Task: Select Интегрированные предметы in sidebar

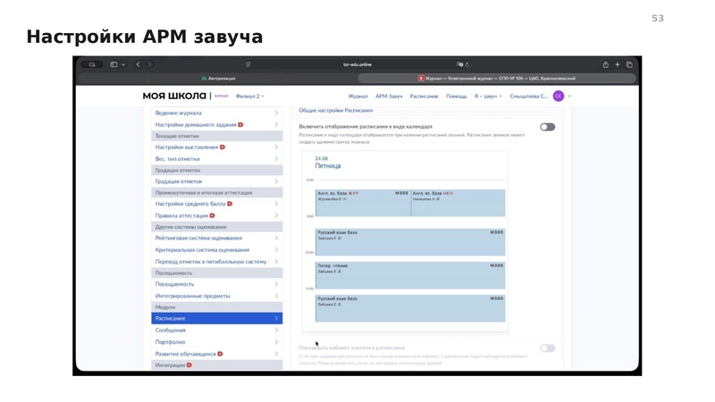Action: click(216, 296)
